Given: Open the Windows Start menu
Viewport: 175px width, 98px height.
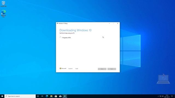Looking at the screenshot, I should click(2, 96).
